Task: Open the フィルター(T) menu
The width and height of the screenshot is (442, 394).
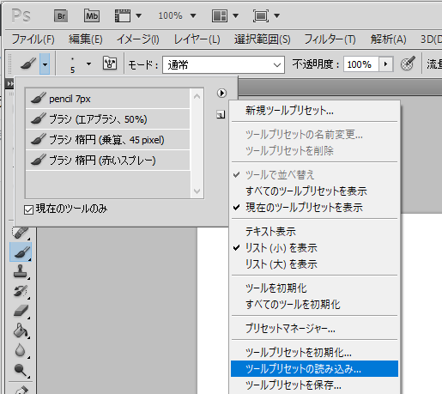Action: (330, 39)
